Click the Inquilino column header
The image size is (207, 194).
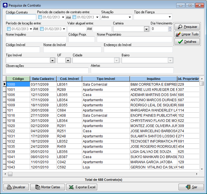pos(153,79)
